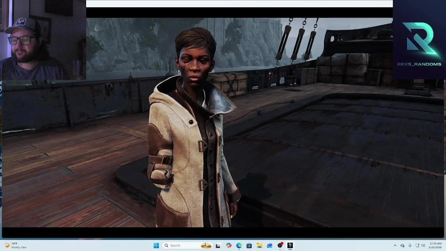Open the OneDrive tray icon
The width and height of the screenshot is (446, 251).
(x=402, y=245)
